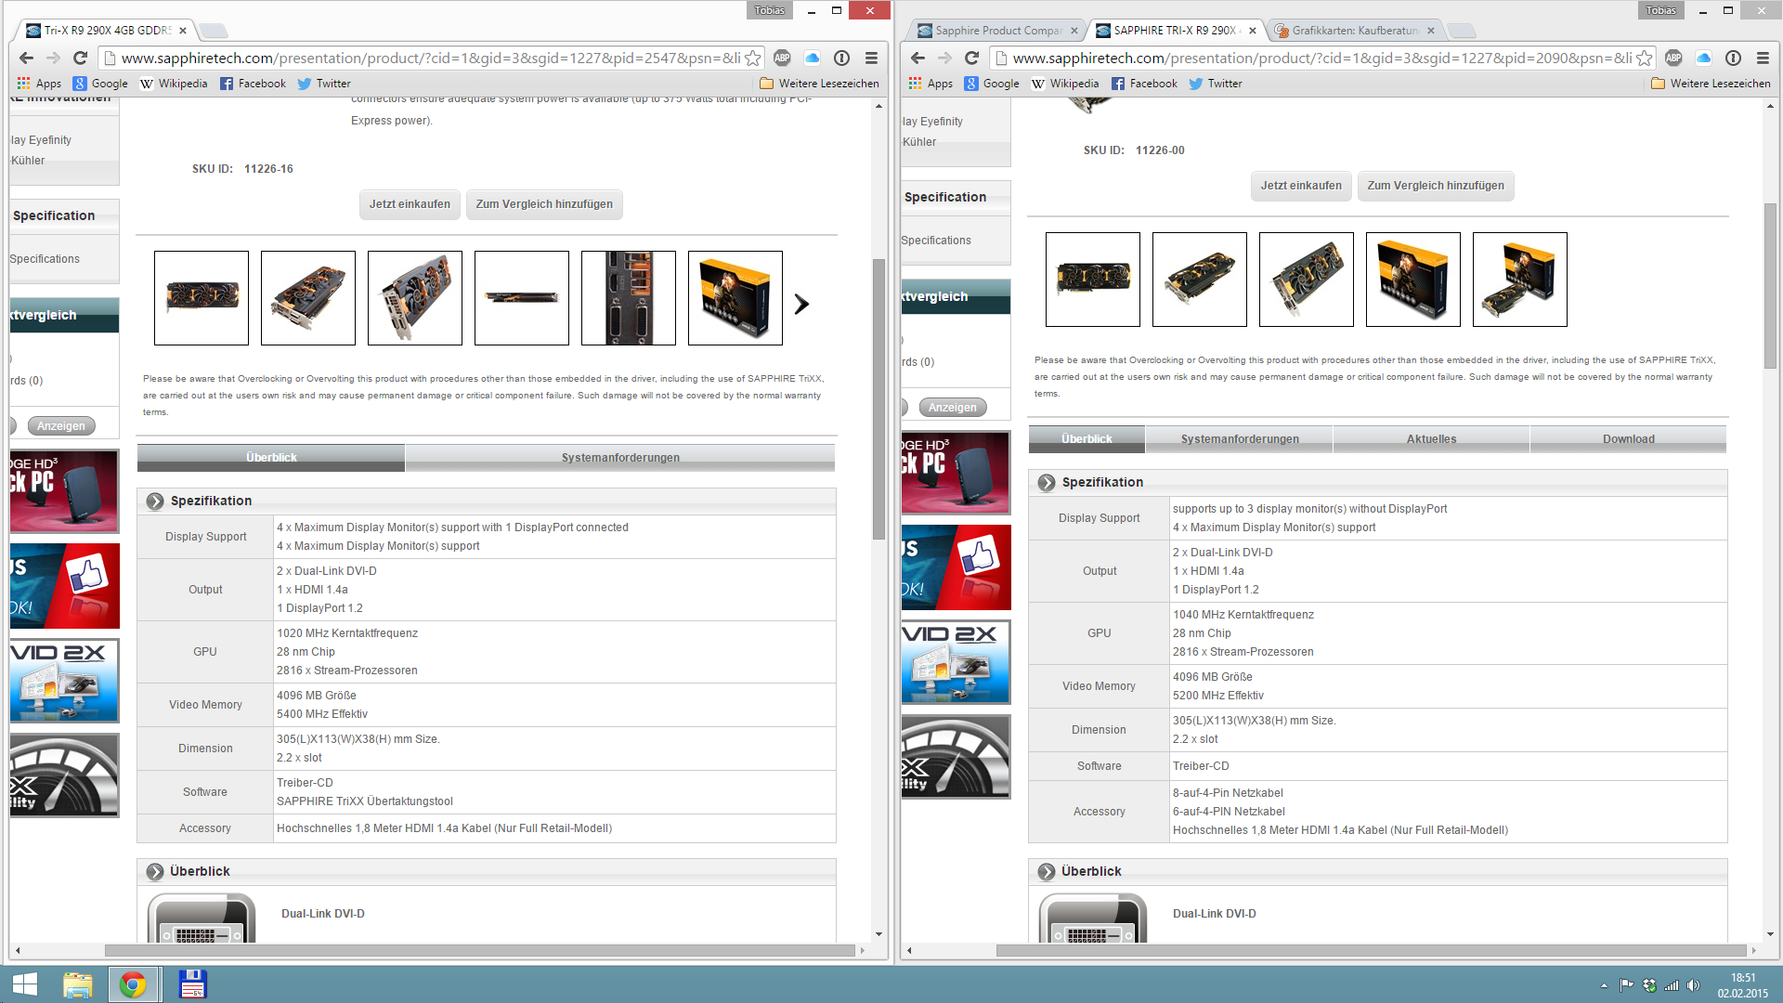Bookmark page with star icon in right browser
Viewport: 1783px width, 1003px height.
pyautogui.click(x=1644, y=58)
